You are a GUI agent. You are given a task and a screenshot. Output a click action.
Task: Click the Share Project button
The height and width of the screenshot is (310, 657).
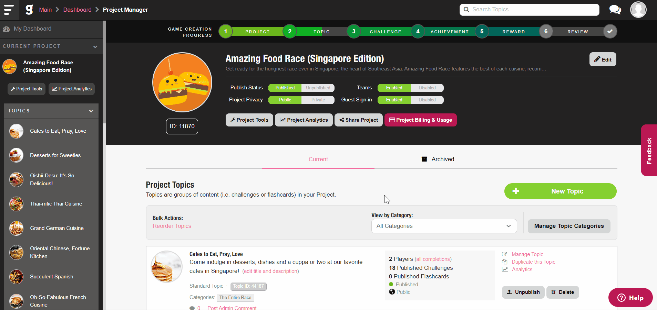[359, 120]
